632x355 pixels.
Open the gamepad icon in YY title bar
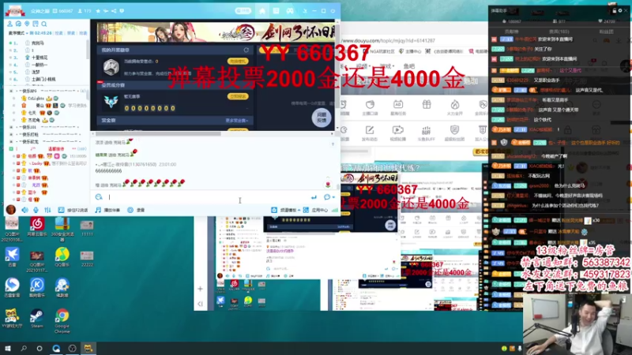[x=290, y=11]
